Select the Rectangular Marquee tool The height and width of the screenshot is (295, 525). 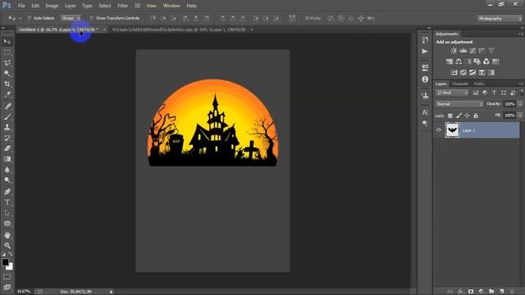pyautogui.click(x=7, y=52)
